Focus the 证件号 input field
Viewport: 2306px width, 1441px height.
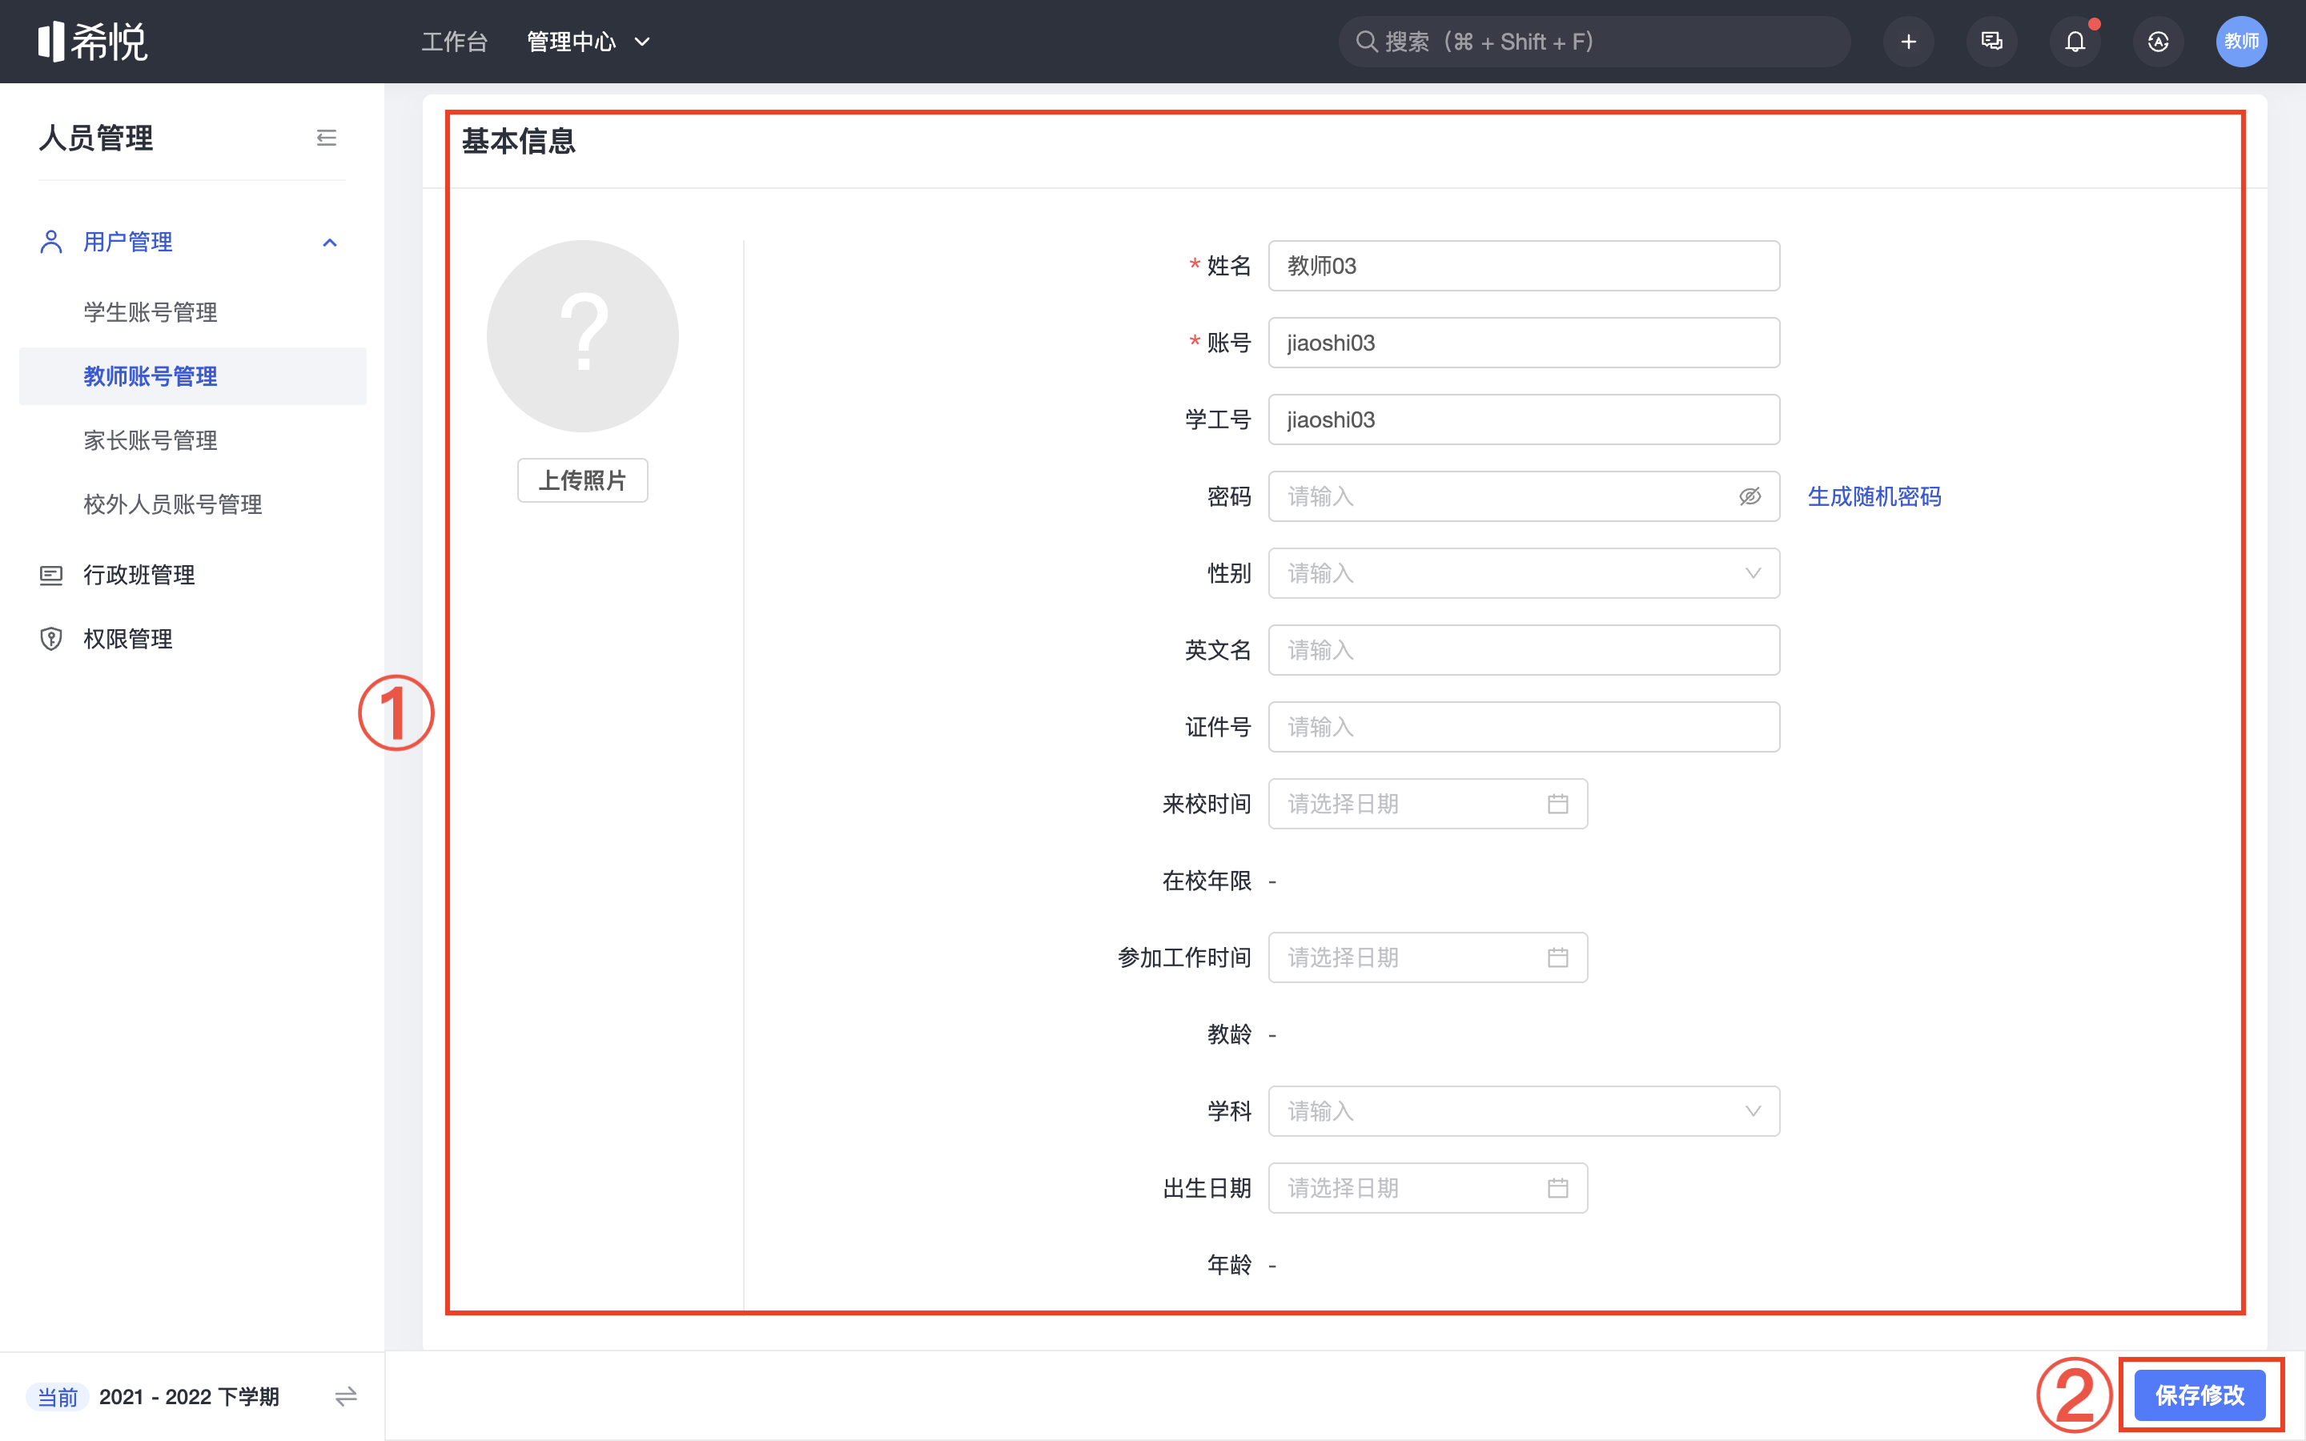pos(1524,727)
